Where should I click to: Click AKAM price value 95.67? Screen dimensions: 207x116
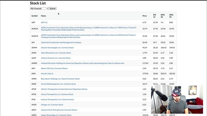pyautogui.click(x=145, y=48)
